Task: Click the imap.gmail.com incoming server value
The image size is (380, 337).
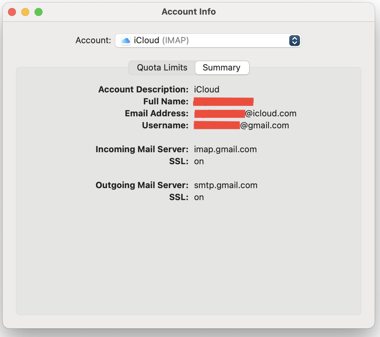Action: [225, 149]
